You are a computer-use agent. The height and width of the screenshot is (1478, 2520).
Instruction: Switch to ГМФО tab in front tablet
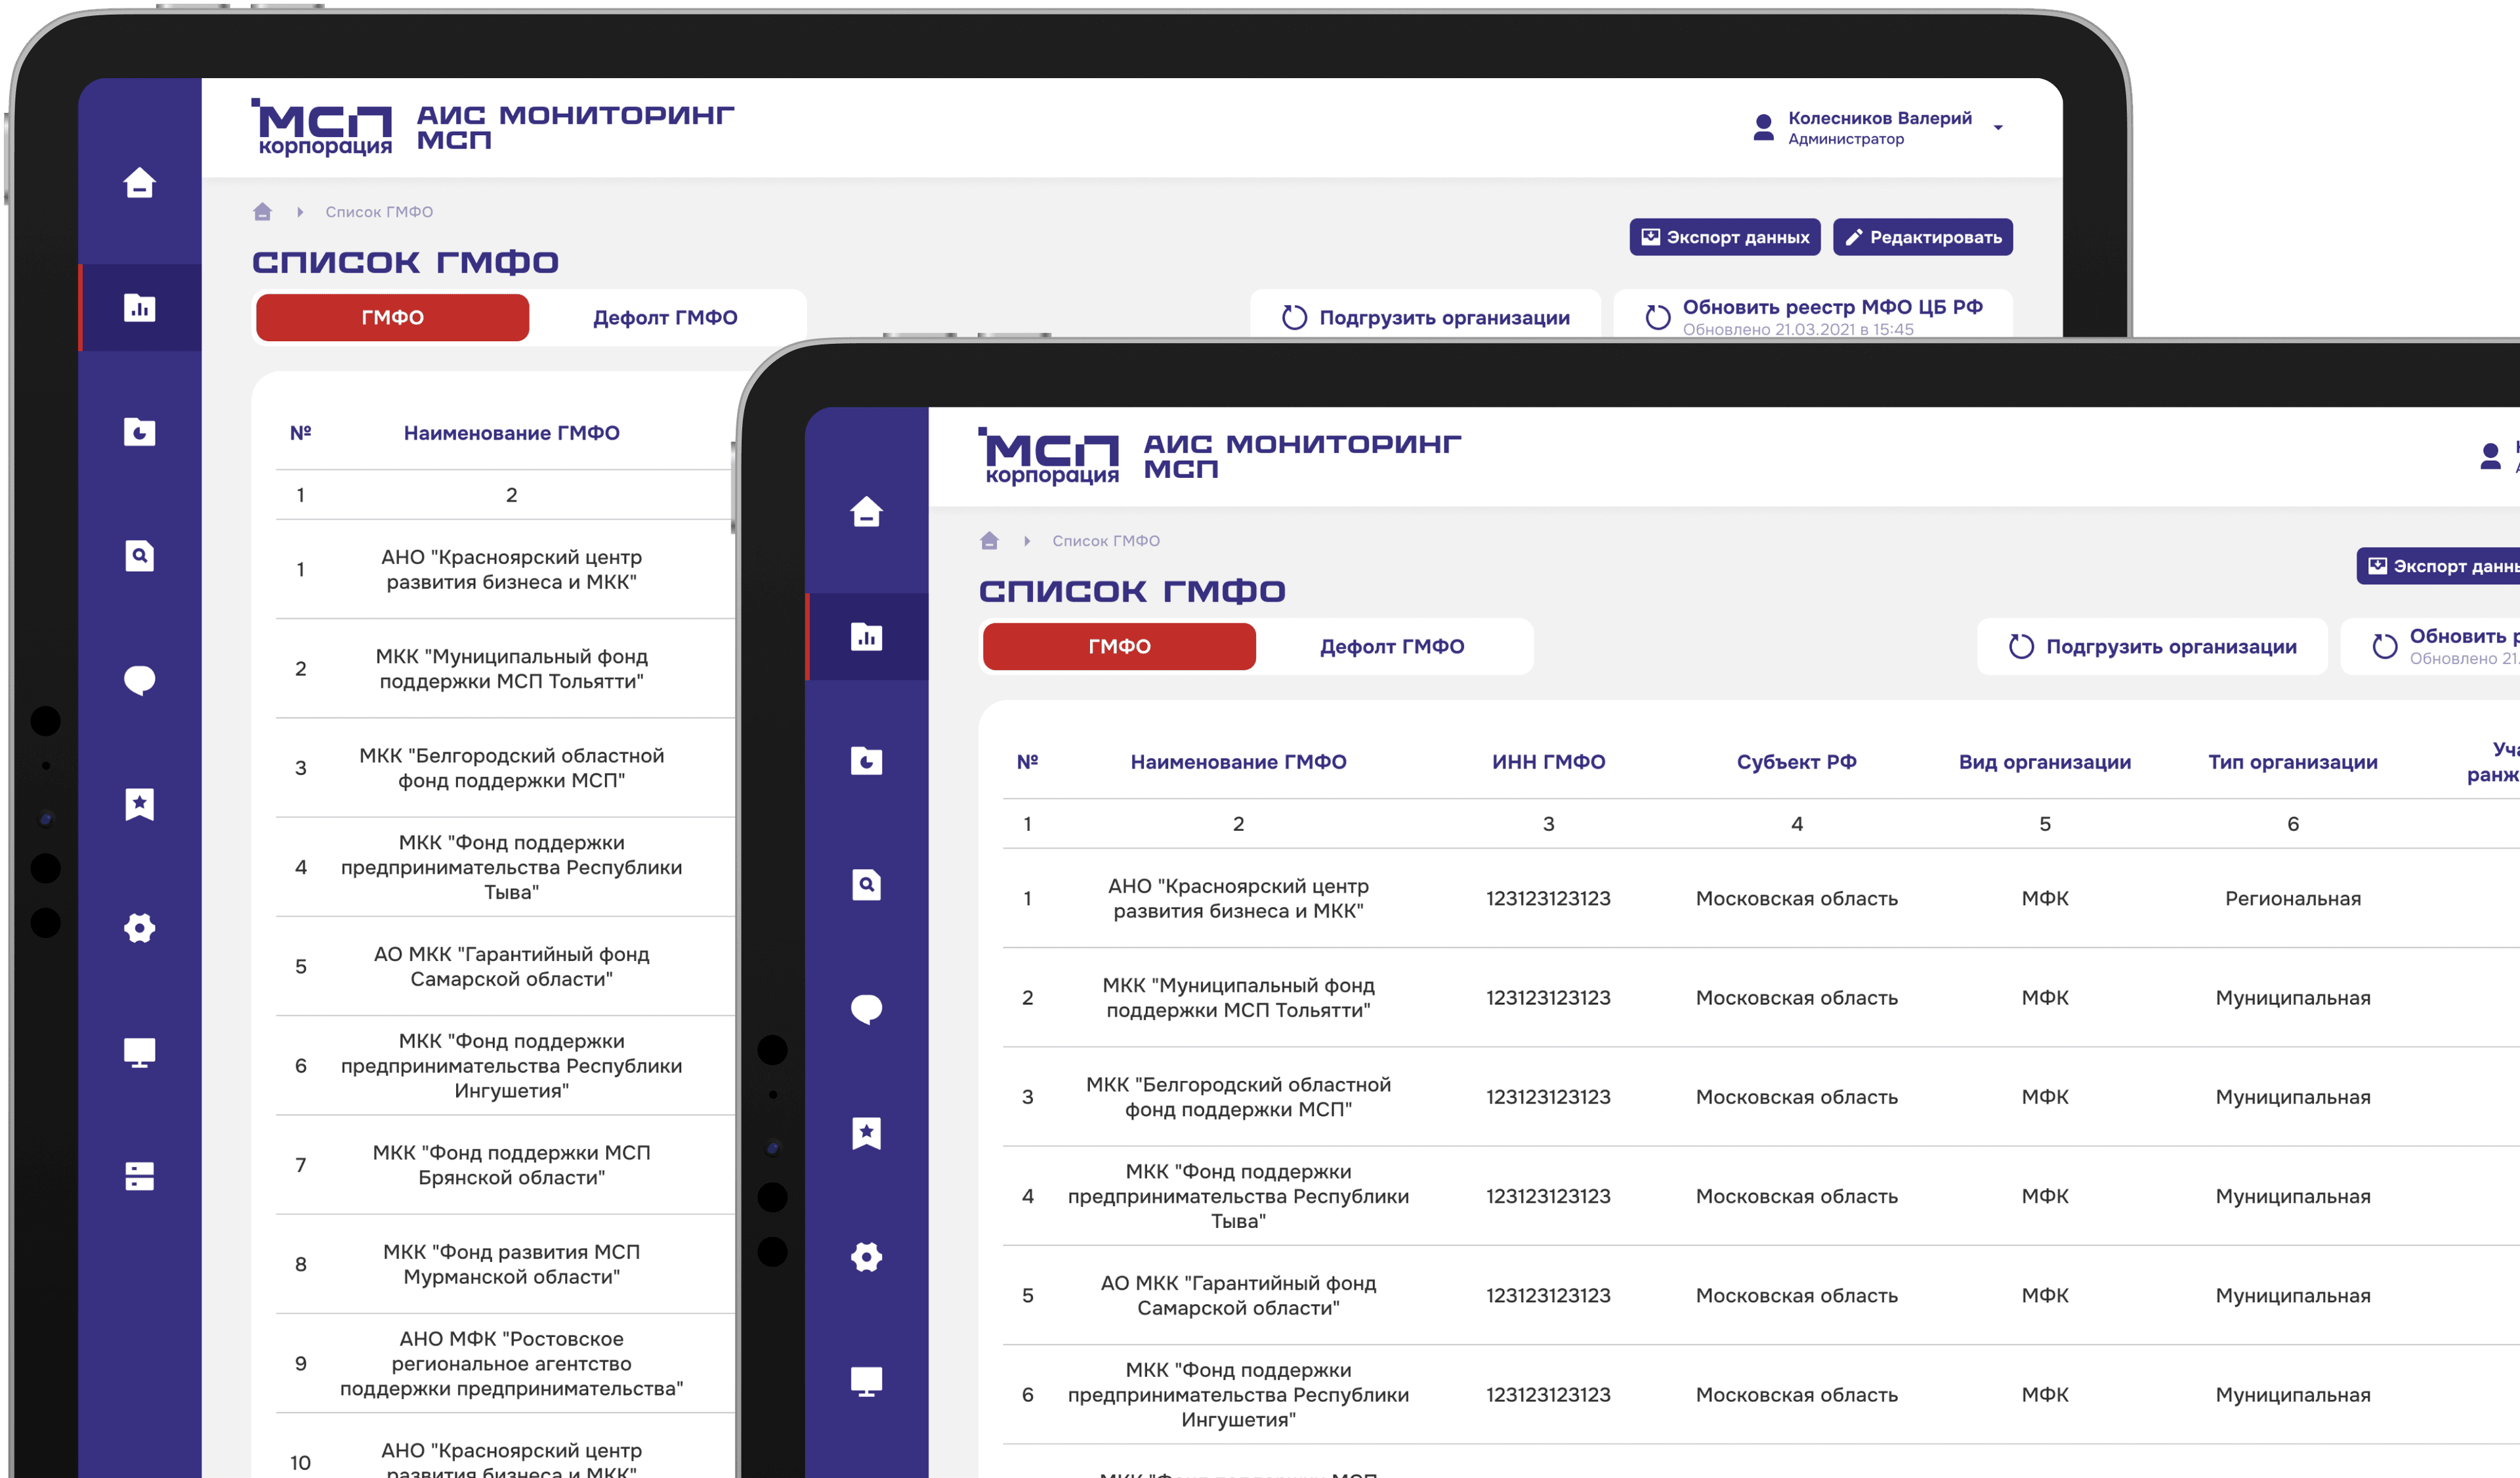[x=1119, y=646]
